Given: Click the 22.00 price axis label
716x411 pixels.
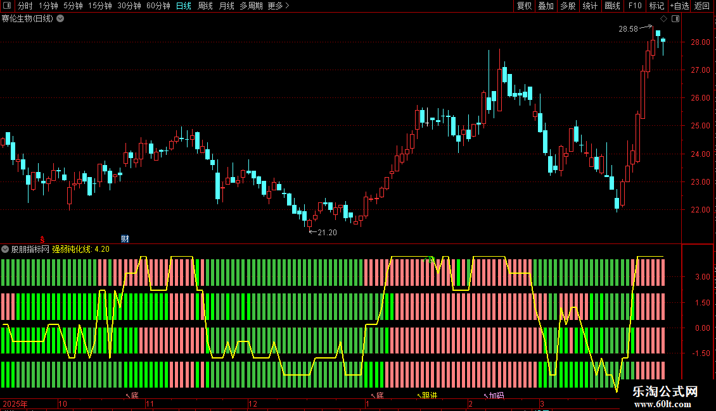Looking at the screenshot, I should pyautogui.click(x=700, y=210).
